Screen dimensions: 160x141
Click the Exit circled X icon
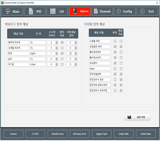[142, 11]
